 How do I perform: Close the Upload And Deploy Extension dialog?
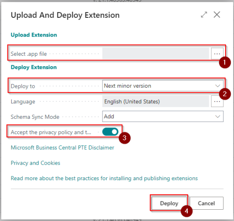coord(217,15)
